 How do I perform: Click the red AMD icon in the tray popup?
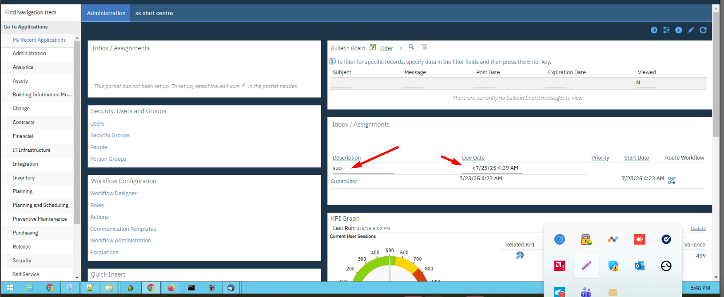pyautogui.click(x=560, y=266)
